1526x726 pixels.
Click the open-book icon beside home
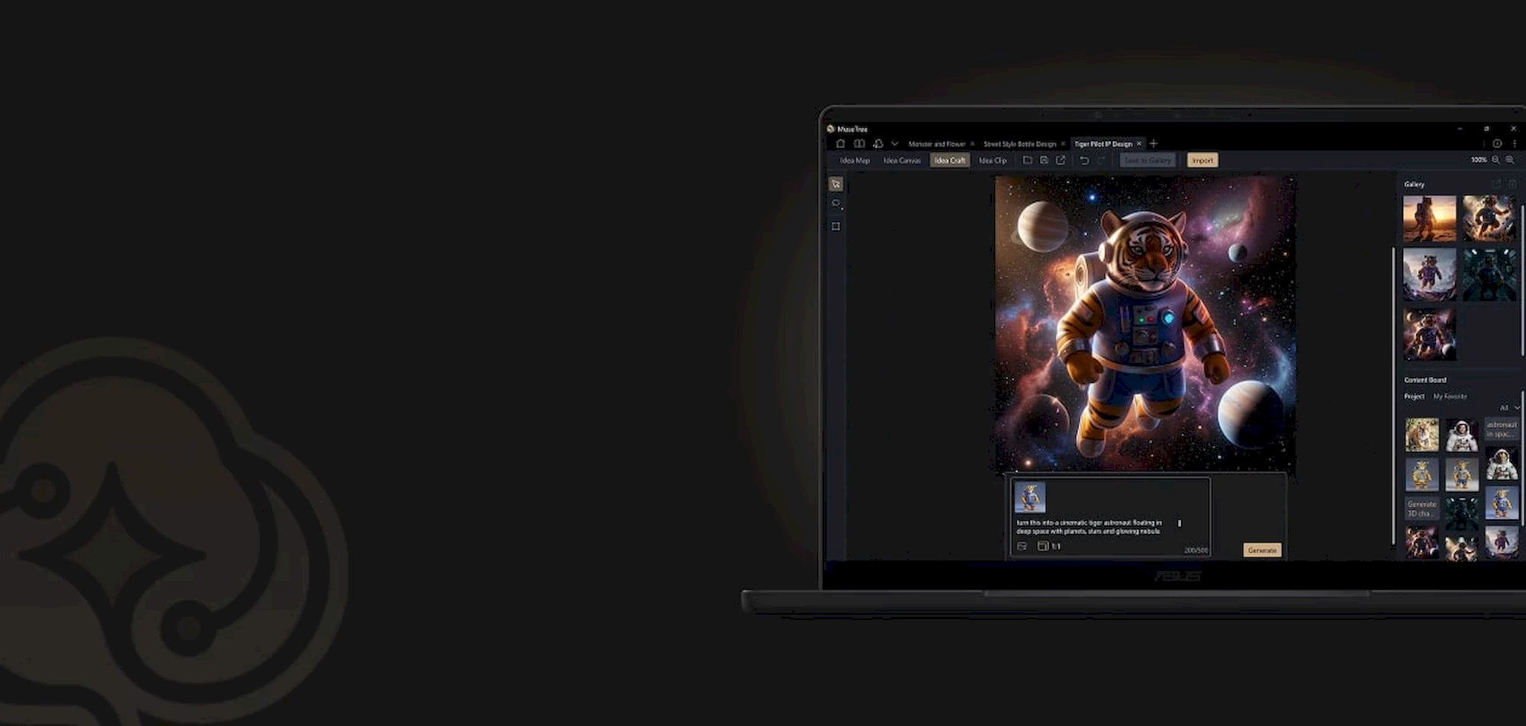[x=859, y=143]
